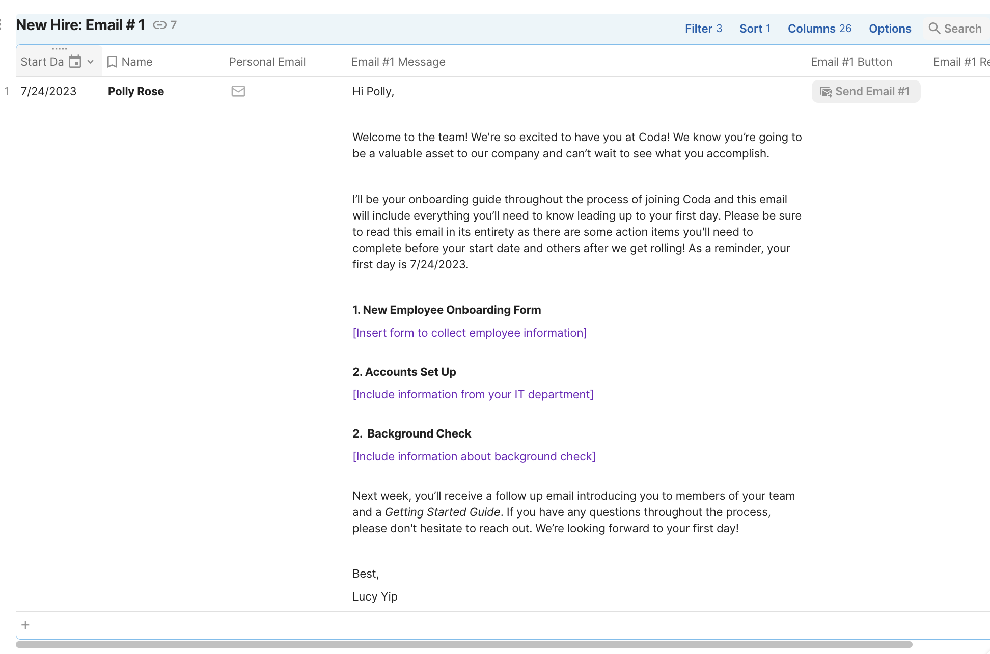Open the Sort menu

(x=755, y=29)
